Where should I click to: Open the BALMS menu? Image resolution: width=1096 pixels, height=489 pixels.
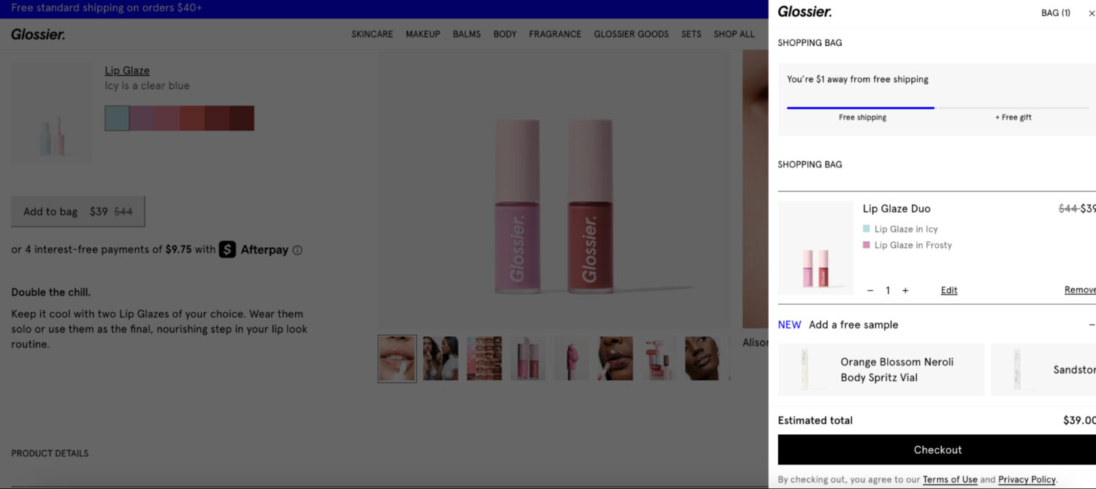pos(467,34)
